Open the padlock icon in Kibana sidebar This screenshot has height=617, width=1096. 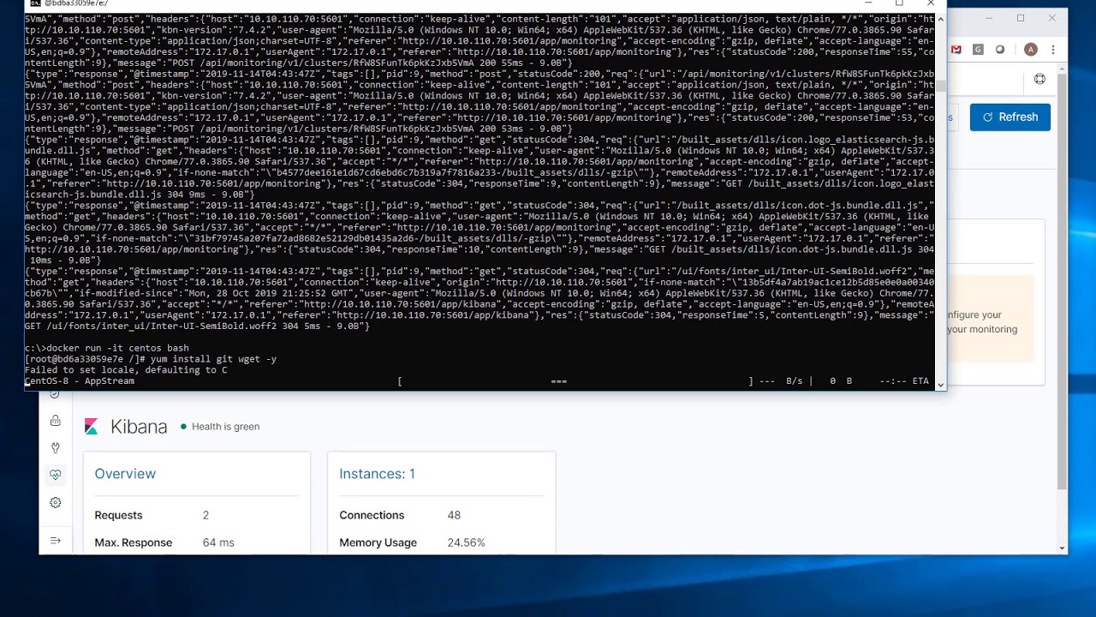pos(56,420)
